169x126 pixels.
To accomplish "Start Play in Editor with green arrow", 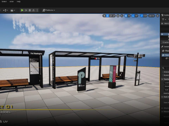I will (22, 10).
